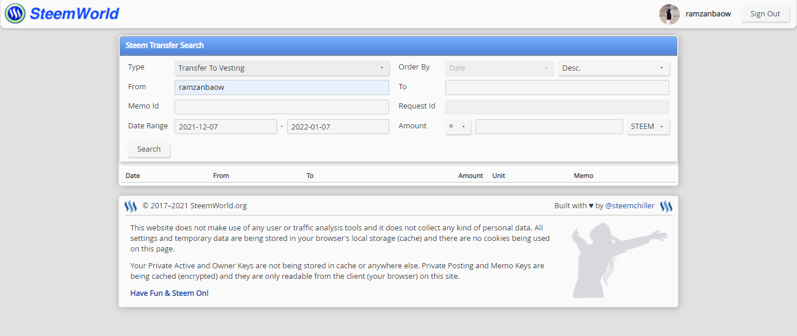This screenshot has height=336, width=797.
Task: Open the ramzanbaow profile avatar
Action: [669, 14]
